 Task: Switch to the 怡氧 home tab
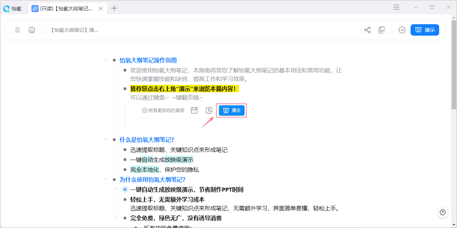[12, 9]
